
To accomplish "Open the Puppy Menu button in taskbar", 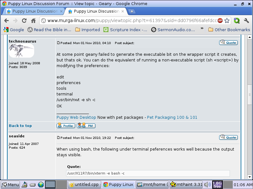I will pos(10,185).
